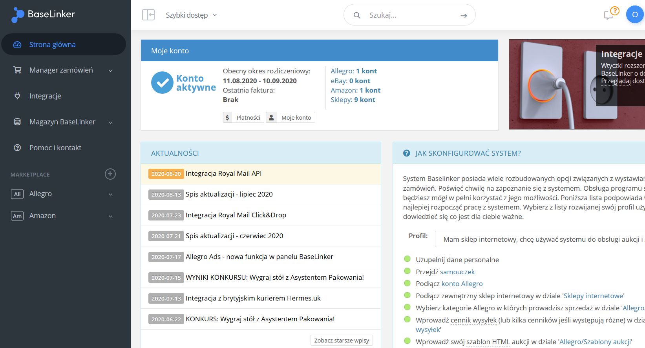Expand the Allegro marketplace section
This screenshot has width=645, height=348.
pos(110,194)
